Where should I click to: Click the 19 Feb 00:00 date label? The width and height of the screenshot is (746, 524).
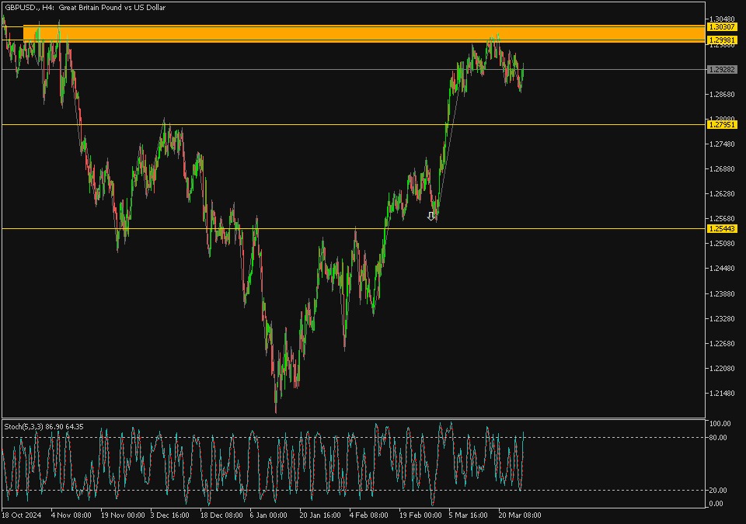coord(420,515)
